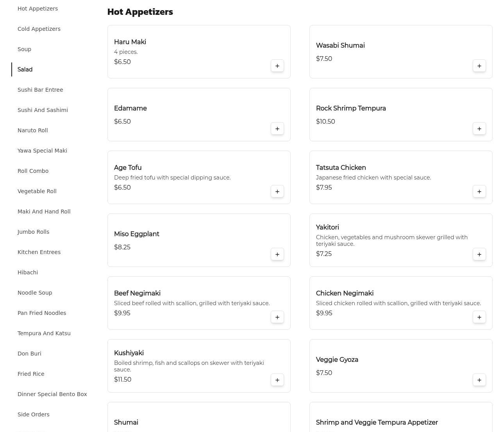Open the Sushi Bar Entree section
Screen dimensions: 504x432
tap(40, 90)
